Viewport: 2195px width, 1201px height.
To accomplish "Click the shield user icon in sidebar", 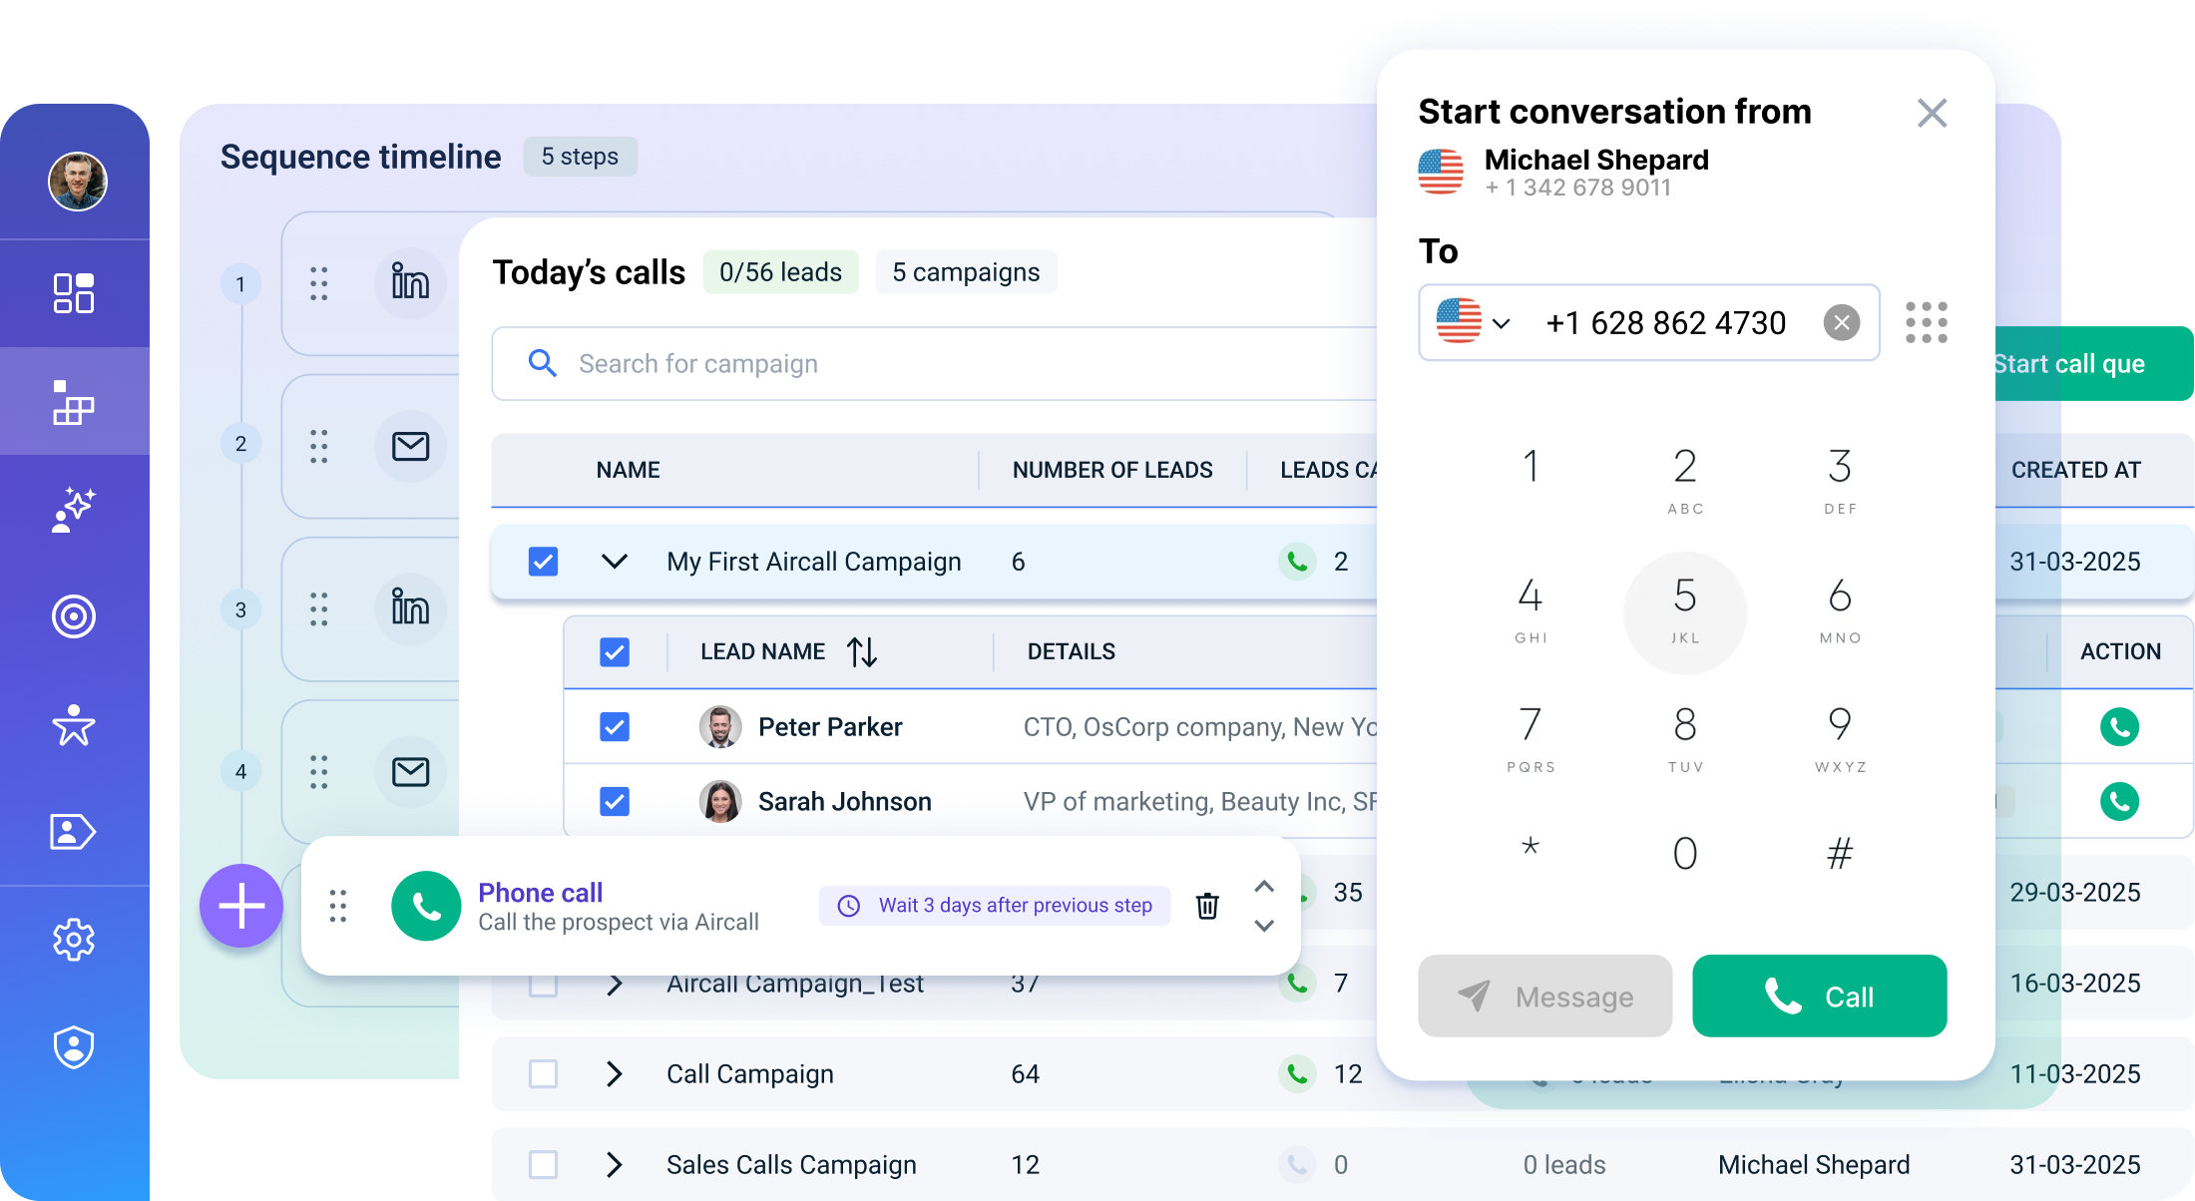I will [x=74, y=1047].
